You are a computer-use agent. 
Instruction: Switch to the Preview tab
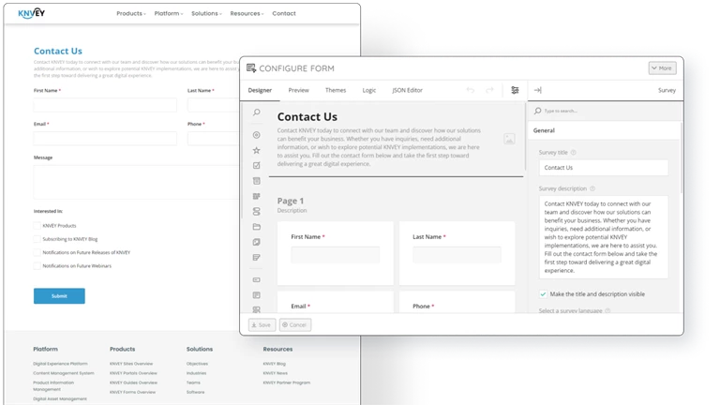click(x=298, y=91)
